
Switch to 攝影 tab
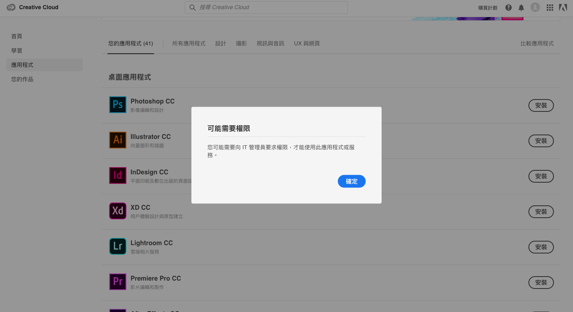point(242,43)
